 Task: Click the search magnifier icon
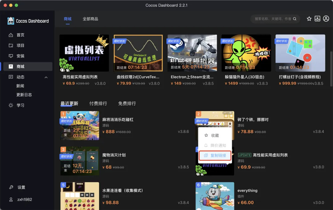pos(295,19)
